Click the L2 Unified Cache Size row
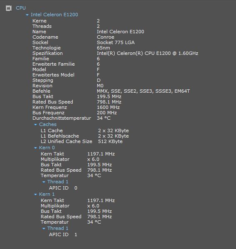The image size is (236, 249). tap(81, 141)
